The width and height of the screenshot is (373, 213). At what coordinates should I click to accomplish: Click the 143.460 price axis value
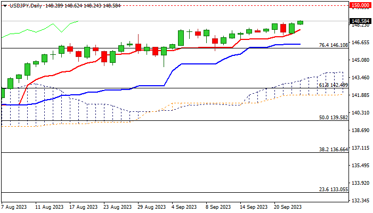pos(360,78)
